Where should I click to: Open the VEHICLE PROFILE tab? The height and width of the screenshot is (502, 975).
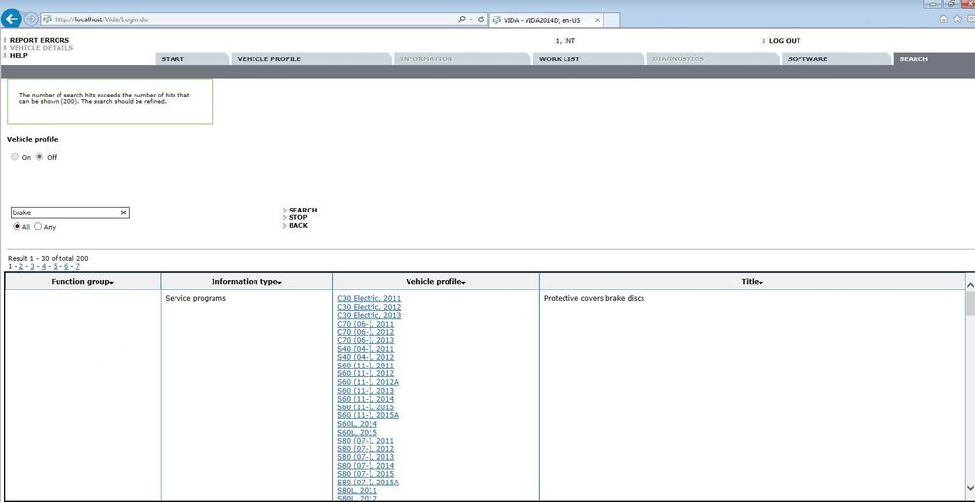coord(311,59)
